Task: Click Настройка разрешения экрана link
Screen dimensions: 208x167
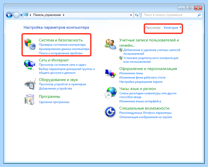Action: [141, 82]
